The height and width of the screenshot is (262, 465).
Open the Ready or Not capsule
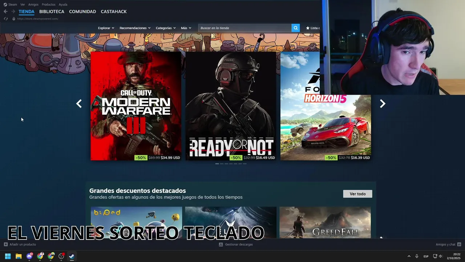[231, 106]
